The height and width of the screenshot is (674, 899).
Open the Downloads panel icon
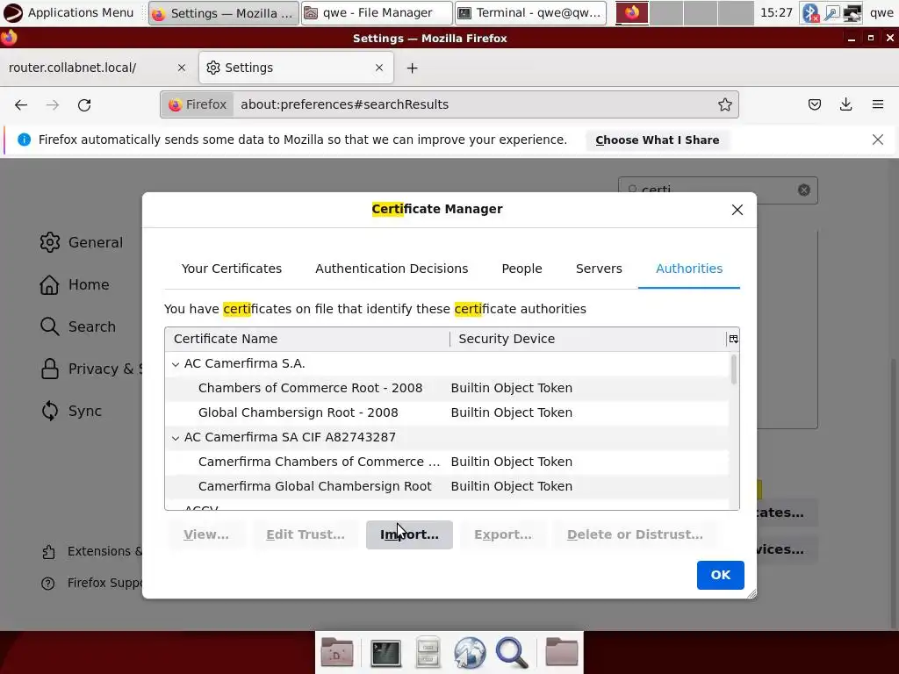coord(845,104)
